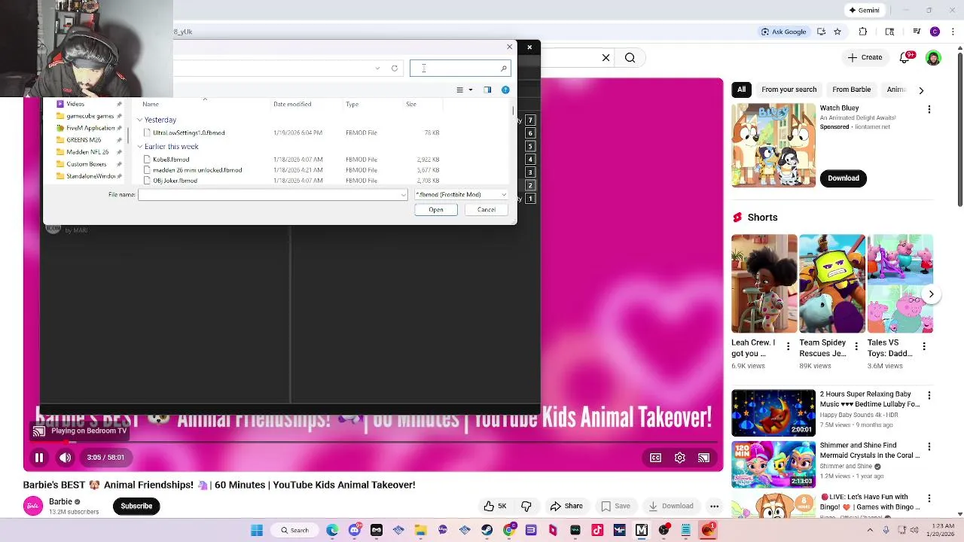Open YouTube notifications bell

click(906, 57)
